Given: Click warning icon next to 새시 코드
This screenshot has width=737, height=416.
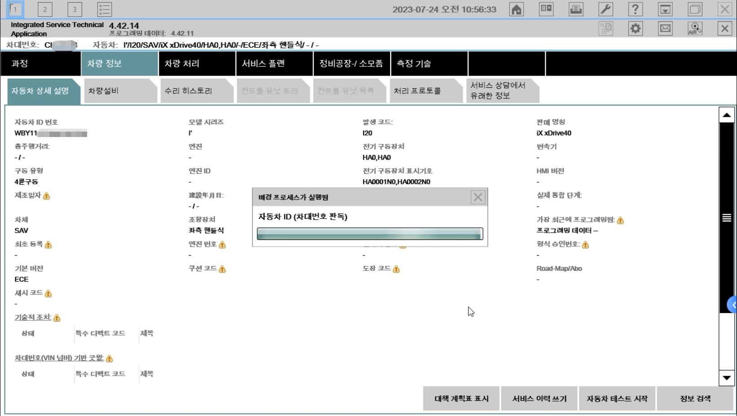Looking at the screenshot, I should [x=48, y=294].
